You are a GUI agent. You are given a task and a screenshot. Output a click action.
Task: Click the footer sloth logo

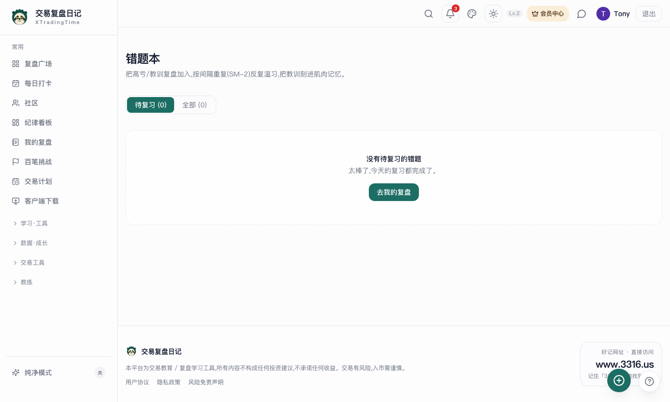(131, 351)
